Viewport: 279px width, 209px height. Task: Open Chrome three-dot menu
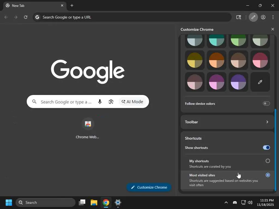click(x=273, y=17)
